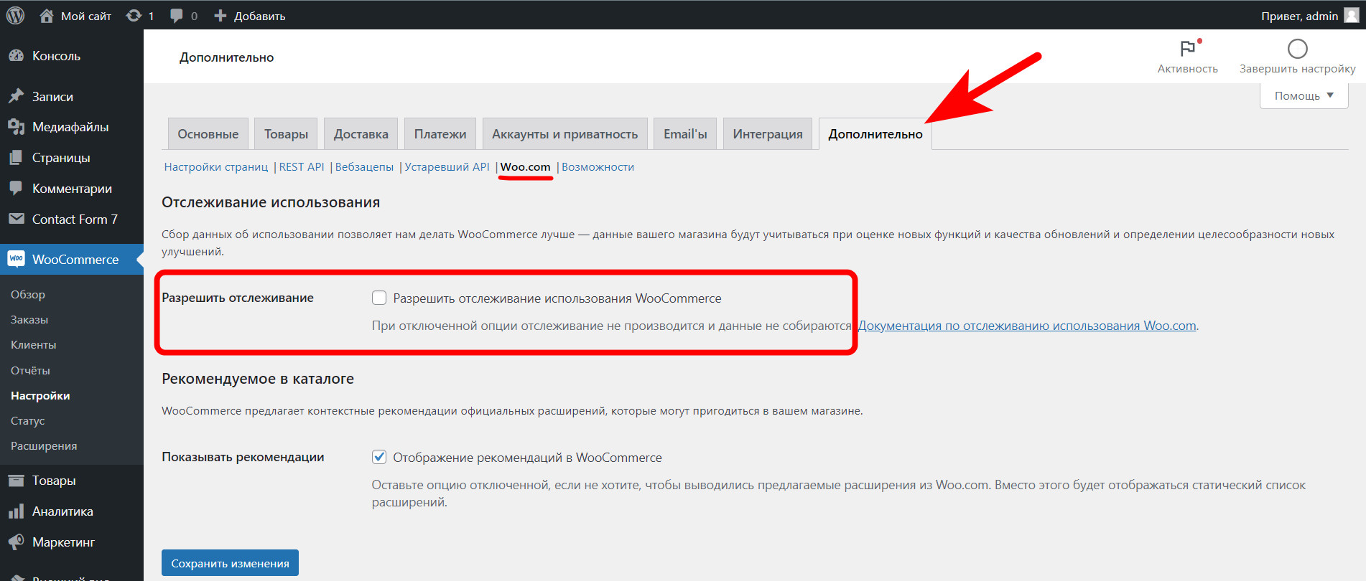The width and height of the screenshot is (1366, 581).
Task: Open Возможности subsection link
Action: click(x=598, y=167)
